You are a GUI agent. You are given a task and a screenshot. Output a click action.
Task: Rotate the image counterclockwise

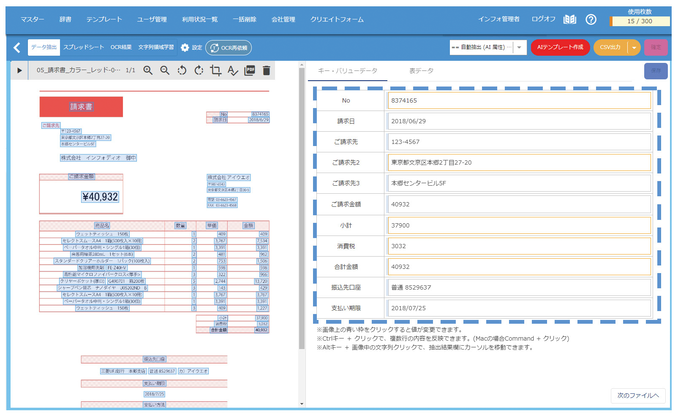[x=182, y=70]
